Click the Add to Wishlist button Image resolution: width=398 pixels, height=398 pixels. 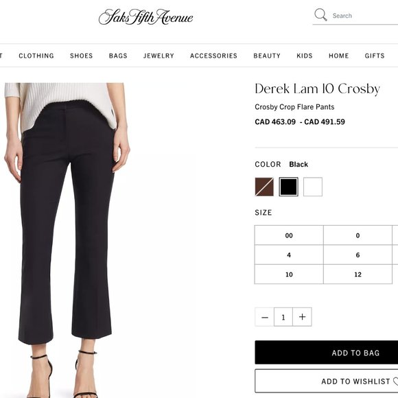pyautogui.click(x=327, y=381)
